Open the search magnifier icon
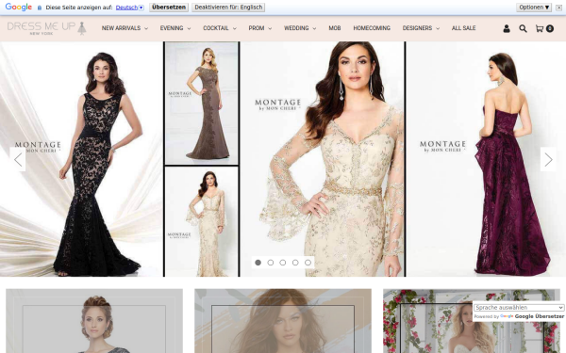The image size is (566, 353). (523, 28)
